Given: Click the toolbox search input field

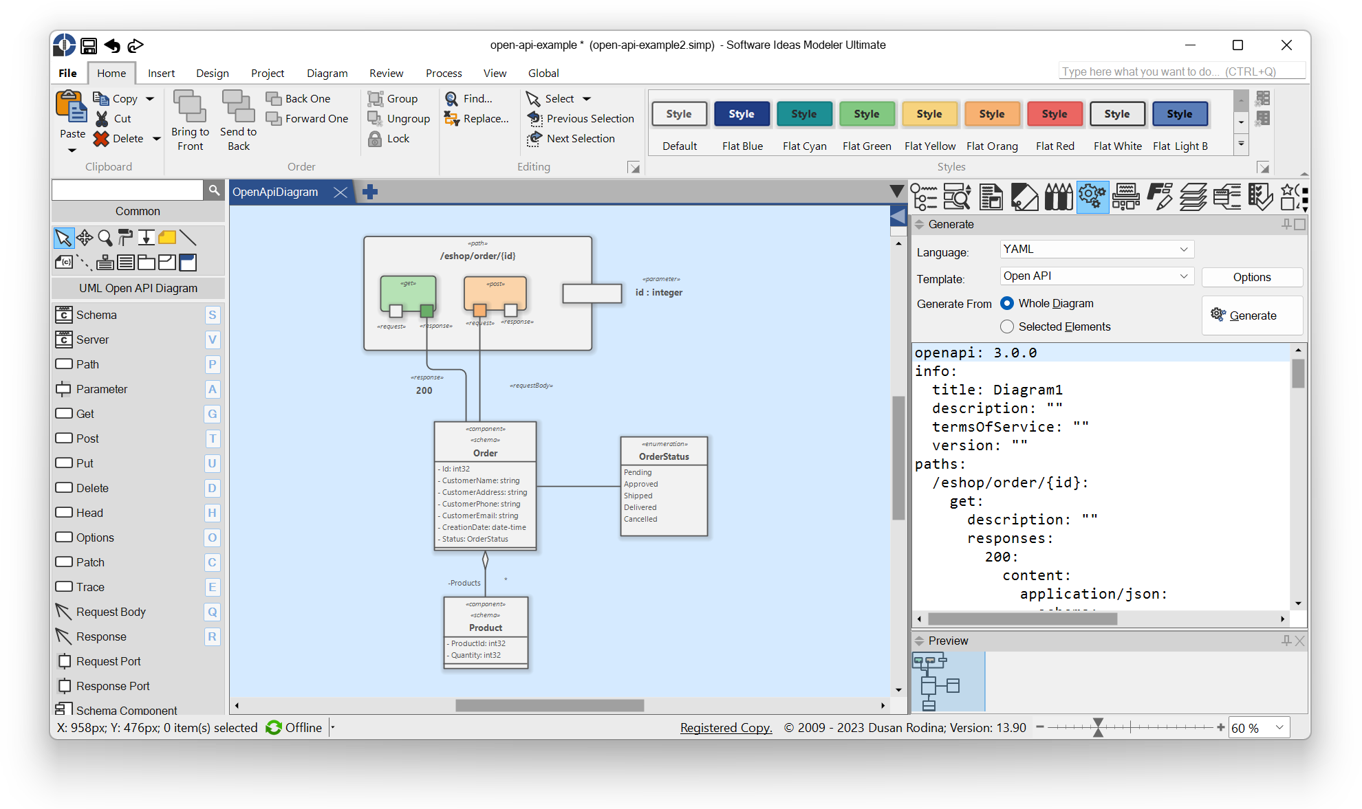Looking at the screenshot, I should point(128,190).
